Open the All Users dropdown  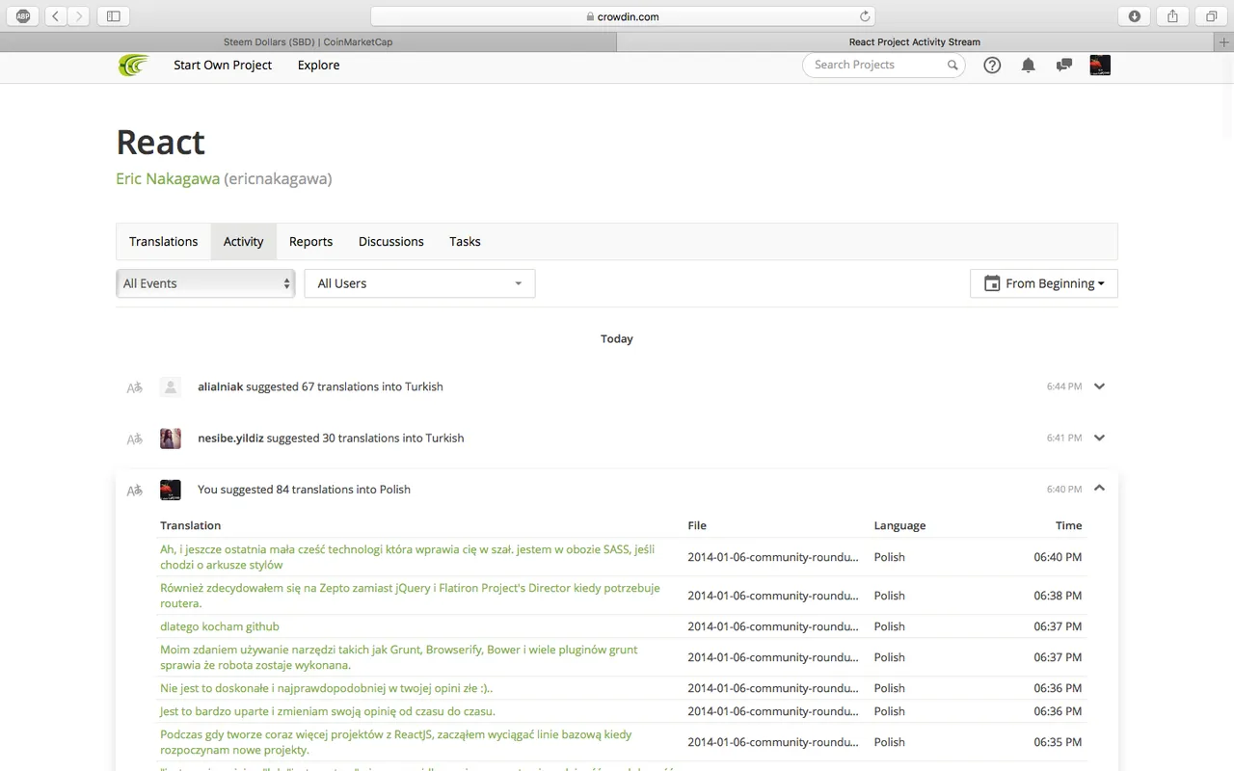tap(419, 283)
